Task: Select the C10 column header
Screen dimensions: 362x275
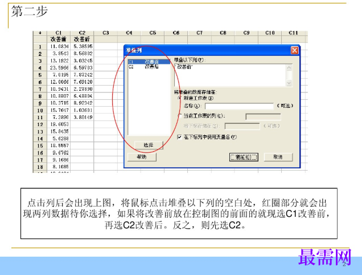Action: 270,33
